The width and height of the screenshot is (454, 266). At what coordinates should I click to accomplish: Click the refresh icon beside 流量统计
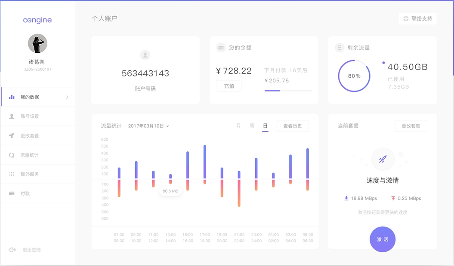pos(12,155)
